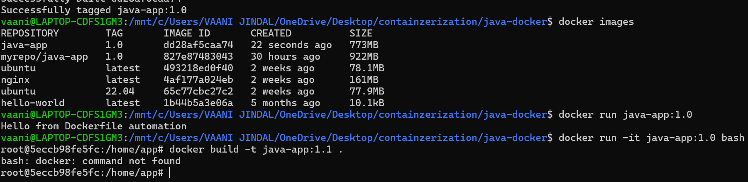
Task: Click the hello-world repository entry
Action: point(33,103)
